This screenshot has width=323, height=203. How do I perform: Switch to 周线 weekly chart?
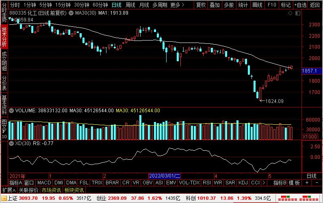coord(130,5)
